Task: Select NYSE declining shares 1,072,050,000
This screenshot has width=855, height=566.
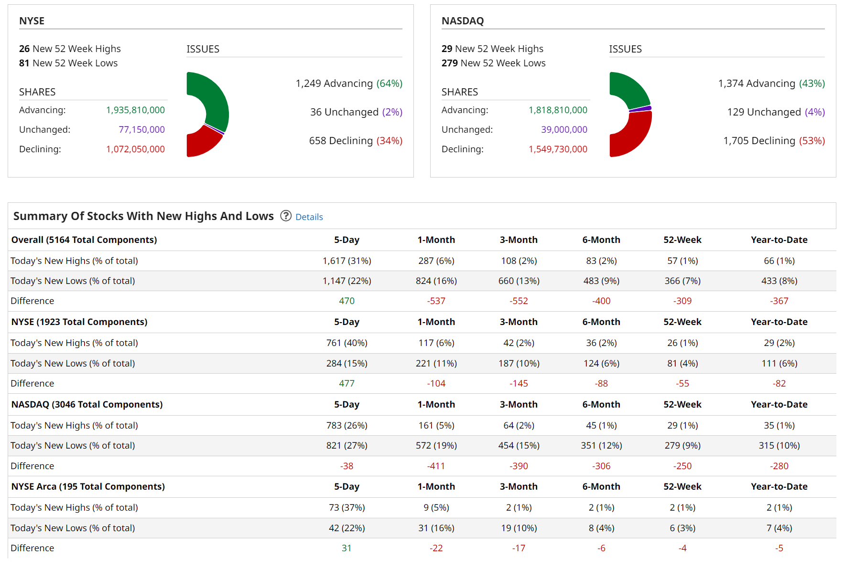Action: pos(135,149)
